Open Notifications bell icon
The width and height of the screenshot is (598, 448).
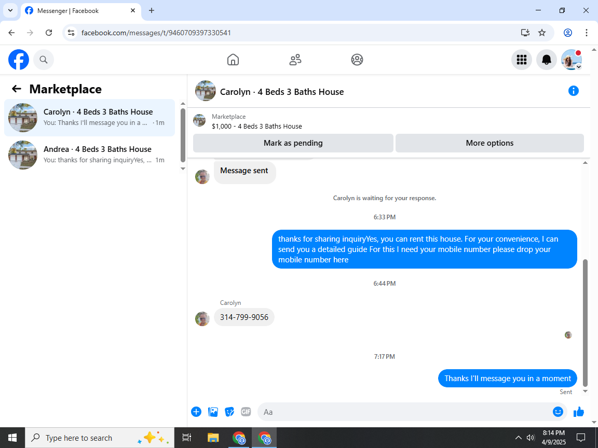click(x=547, y=60)
